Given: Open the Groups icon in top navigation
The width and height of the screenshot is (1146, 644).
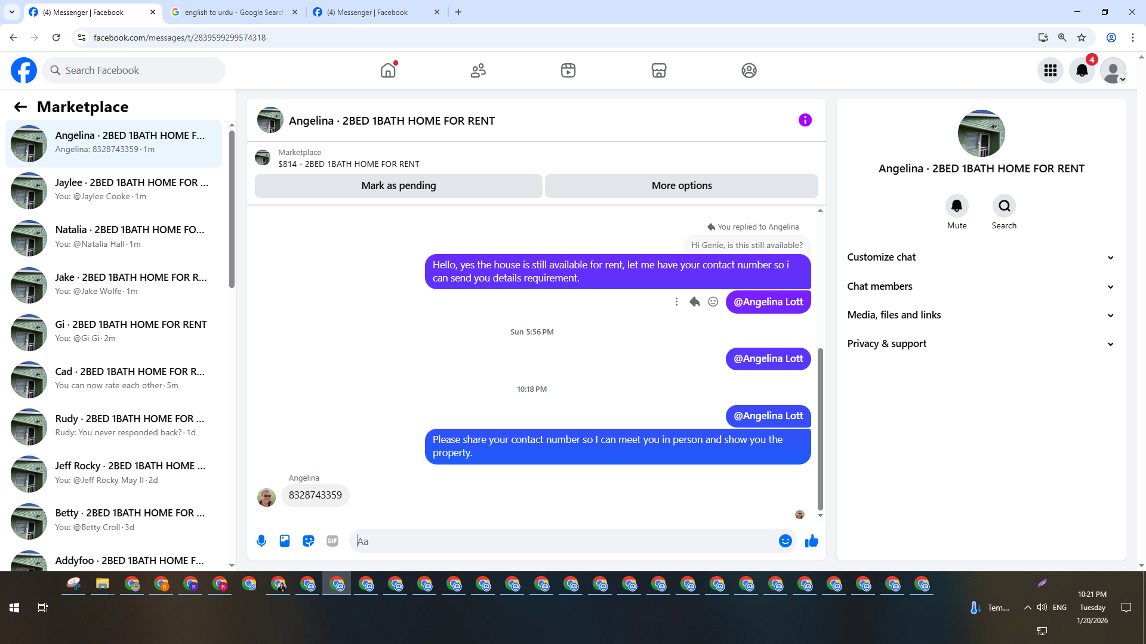Looking at the screenshot, I should (749, 70).
